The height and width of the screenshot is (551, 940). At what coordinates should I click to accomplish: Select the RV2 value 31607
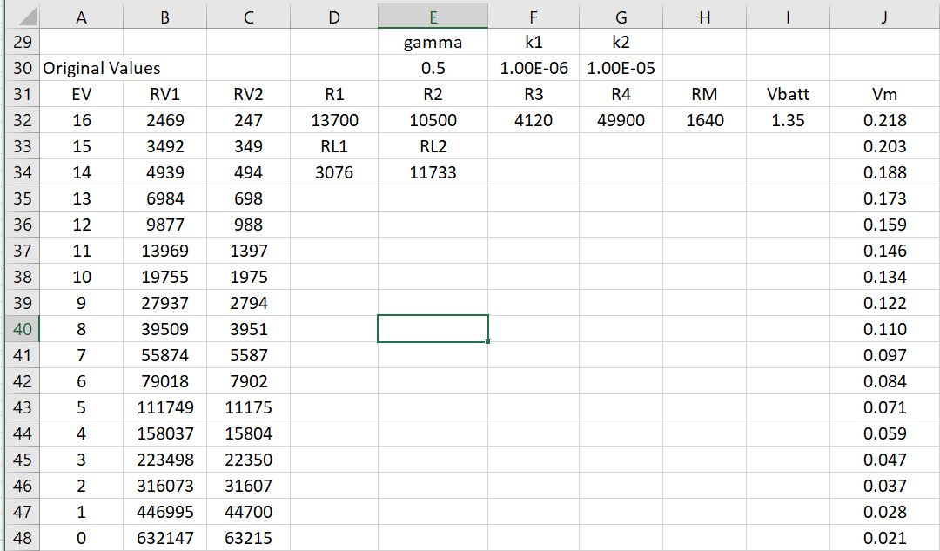tap(248, 486)
